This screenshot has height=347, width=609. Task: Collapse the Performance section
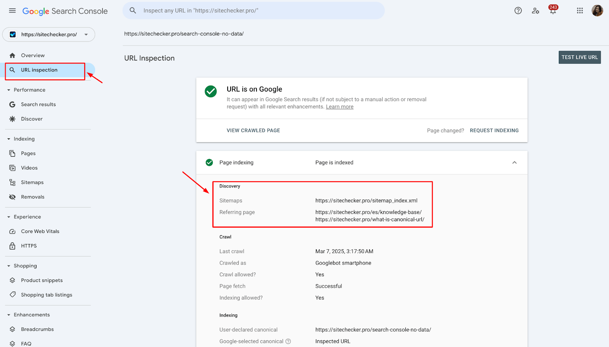pos(9,90)
